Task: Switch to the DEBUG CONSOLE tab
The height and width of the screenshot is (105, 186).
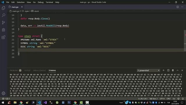Action: click(x=40, y=71)
